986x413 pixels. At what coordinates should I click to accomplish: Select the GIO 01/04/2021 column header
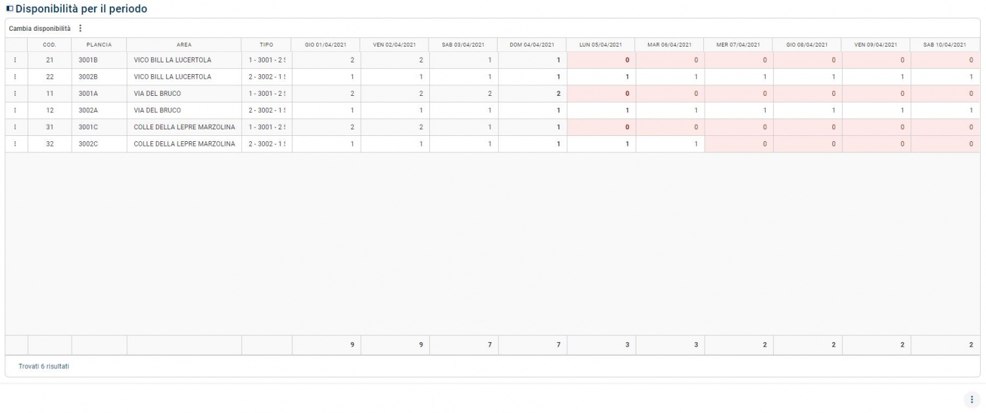point(325,45)
